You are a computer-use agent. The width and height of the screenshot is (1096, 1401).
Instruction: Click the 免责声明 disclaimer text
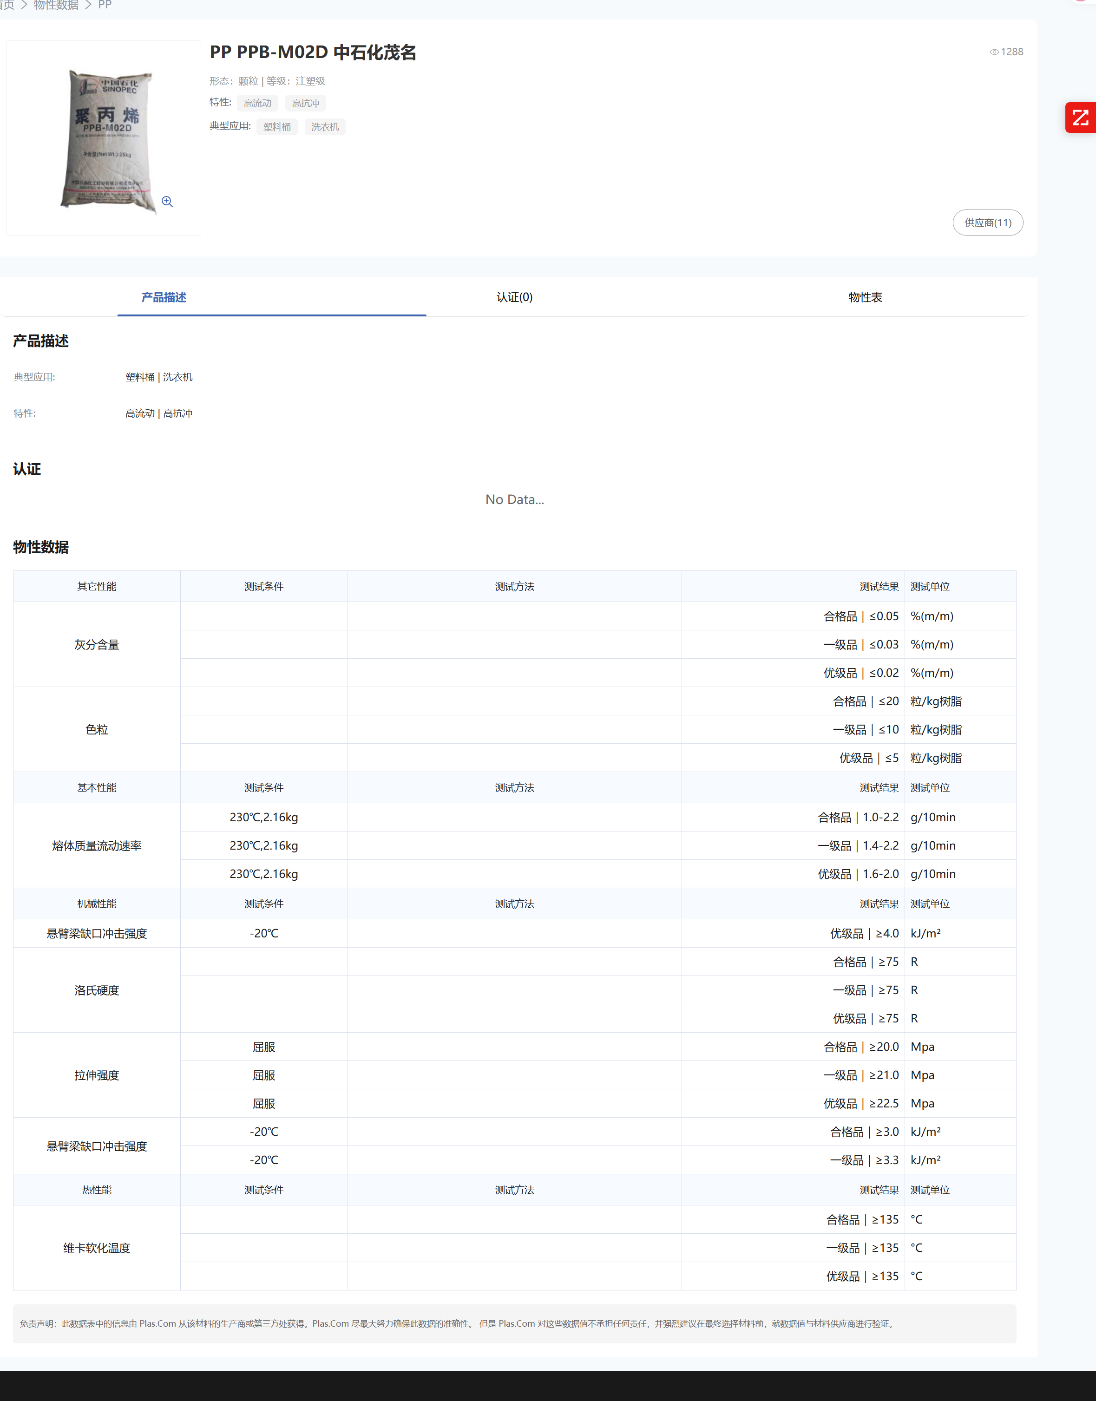(x=458, y=1323)
